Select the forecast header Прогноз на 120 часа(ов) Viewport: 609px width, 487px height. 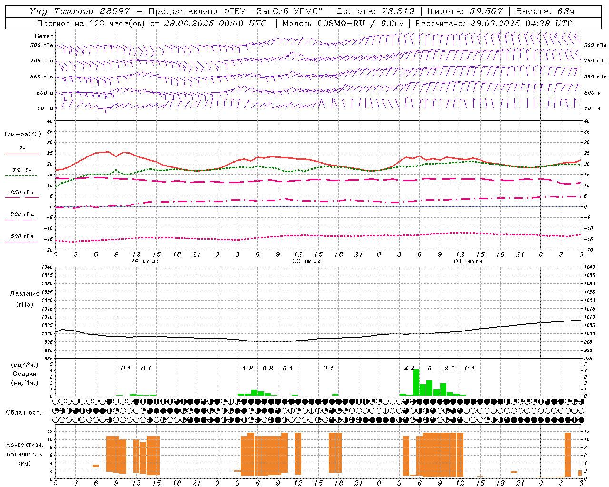click(x=91, y=23)
